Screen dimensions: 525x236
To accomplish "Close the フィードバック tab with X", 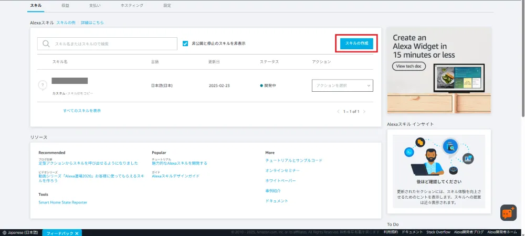I will (77, 233).
